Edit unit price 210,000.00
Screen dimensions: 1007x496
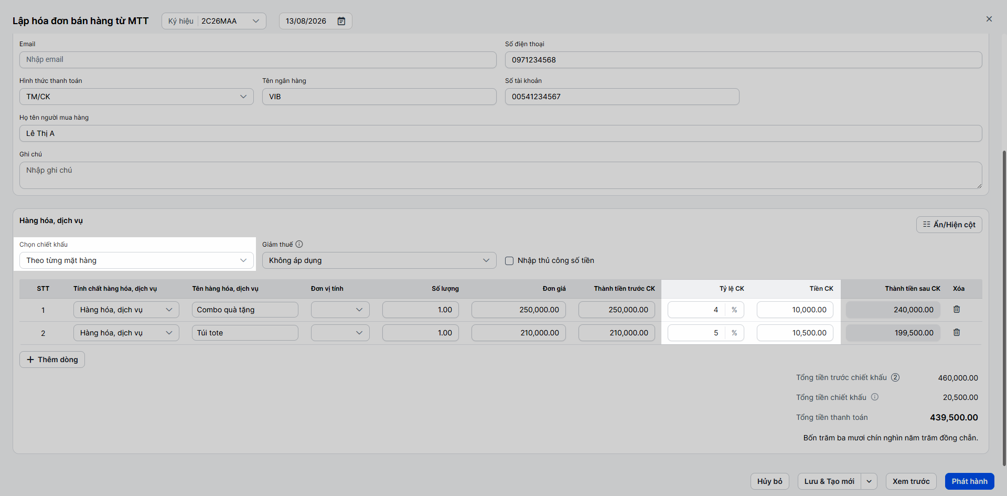(x=519, y=333)
